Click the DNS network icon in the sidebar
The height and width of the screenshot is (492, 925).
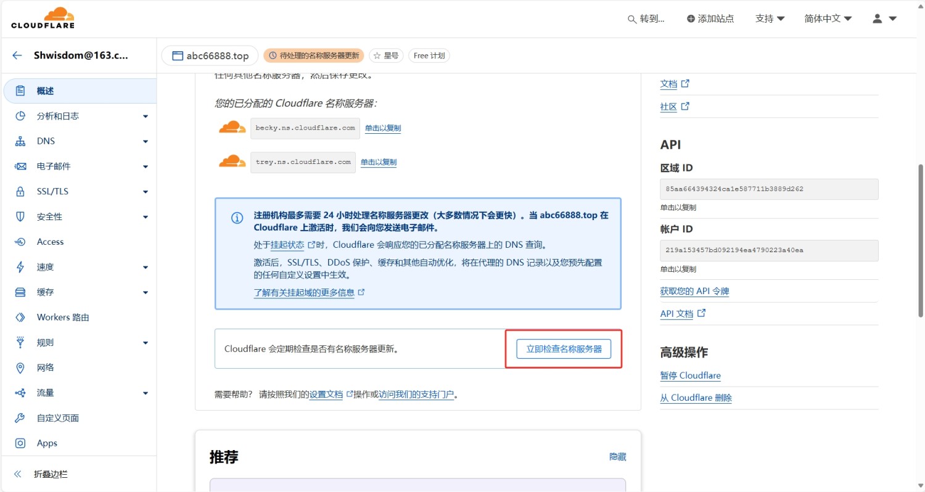(x=20, y=141)
